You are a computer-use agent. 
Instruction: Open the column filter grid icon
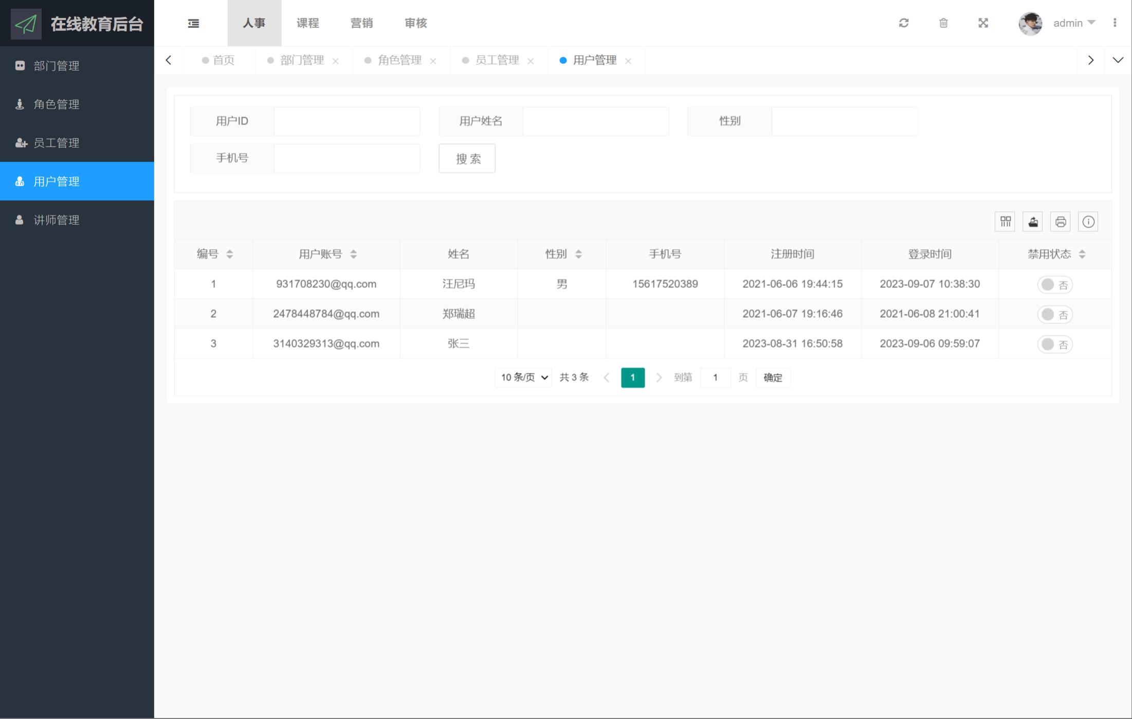point(1005,222)
